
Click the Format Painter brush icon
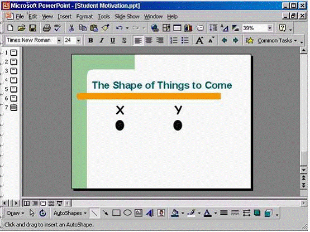click(x=106, y=28)
